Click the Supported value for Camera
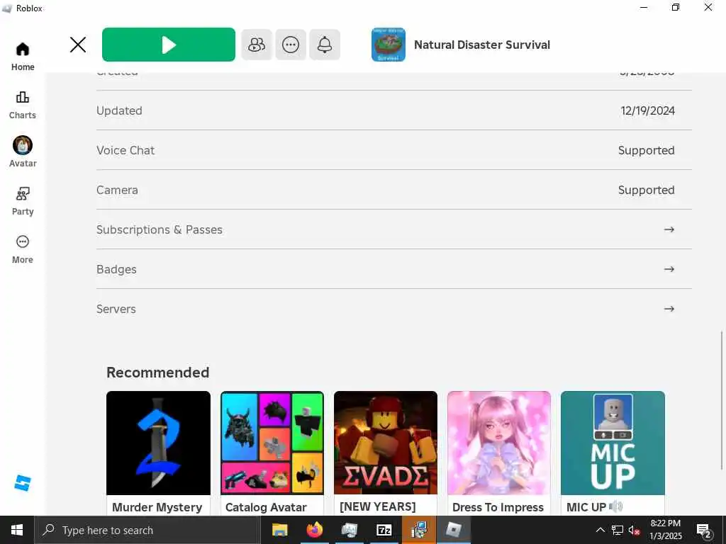This screenshot has width=726, height=544. click(x=647, y=191)
